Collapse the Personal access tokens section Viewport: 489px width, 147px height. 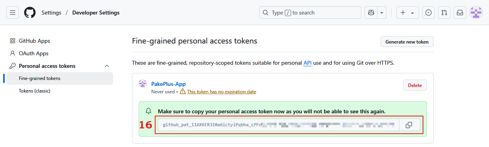pyautogui.click(x=107, y=66)
